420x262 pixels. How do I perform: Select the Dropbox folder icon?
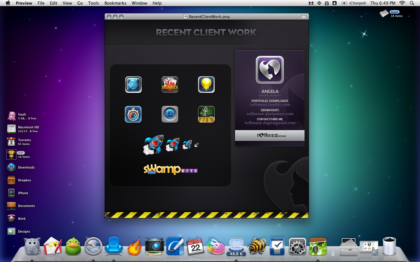point(12,180)
